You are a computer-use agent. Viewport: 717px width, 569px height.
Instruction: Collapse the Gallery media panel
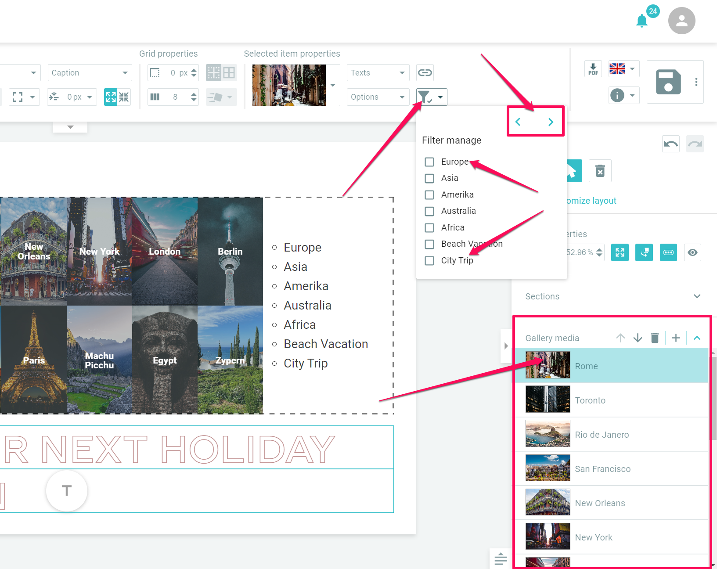click(x=697, y=338)
